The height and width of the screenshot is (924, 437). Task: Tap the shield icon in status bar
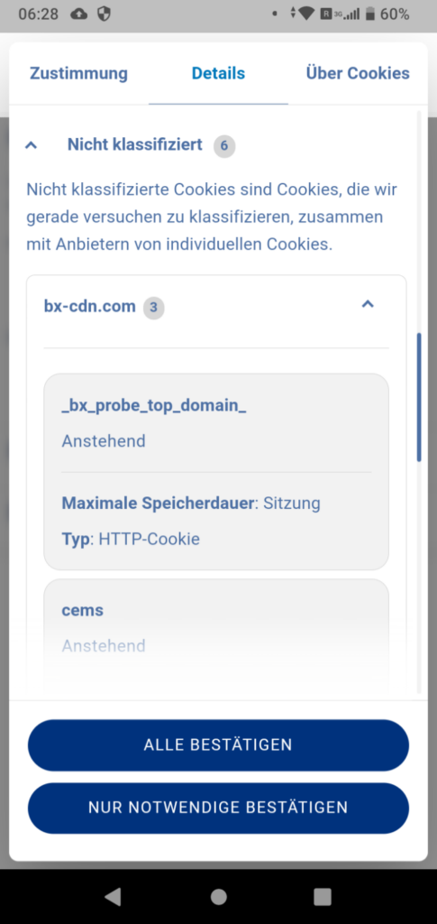point(105,14)
